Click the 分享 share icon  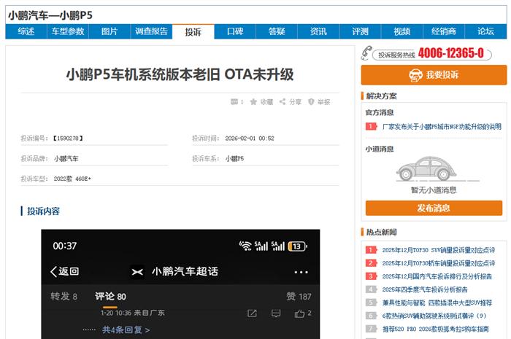(x=283, y=102)
